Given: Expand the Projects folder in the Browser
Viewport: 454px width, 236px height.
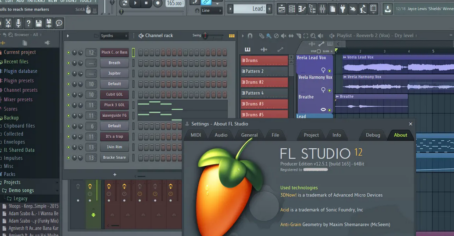Looking at the screenshot, I should (x=12, y=182).
